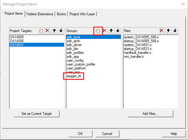Delete the selected project target
Image resolution: width=188 pixels, height=140 pixels.
coord(47,31)
